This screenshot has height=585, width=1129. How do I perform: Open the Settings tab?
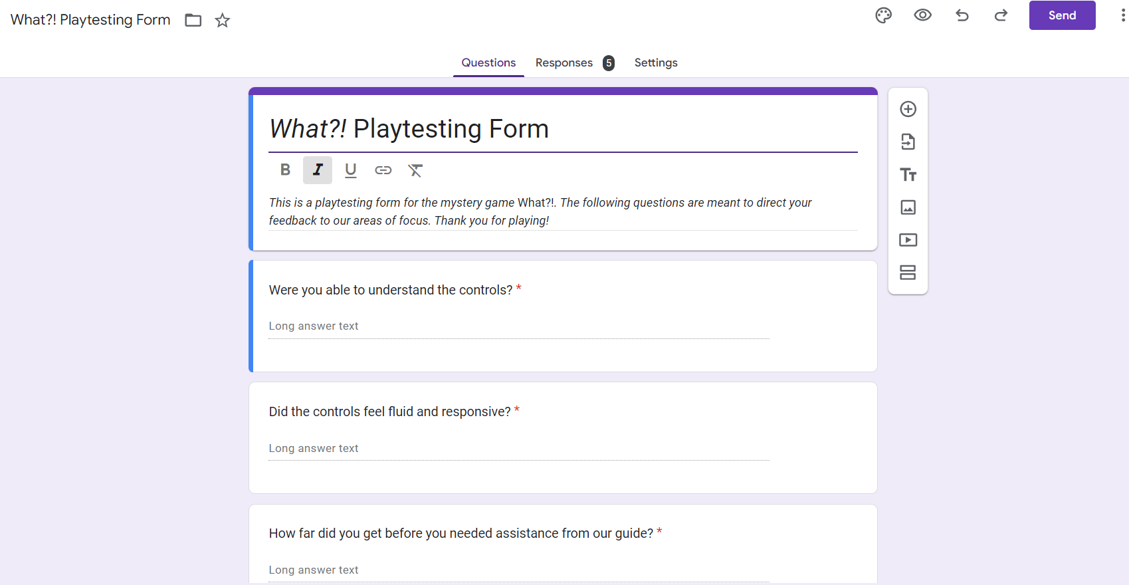click(655, 62)
